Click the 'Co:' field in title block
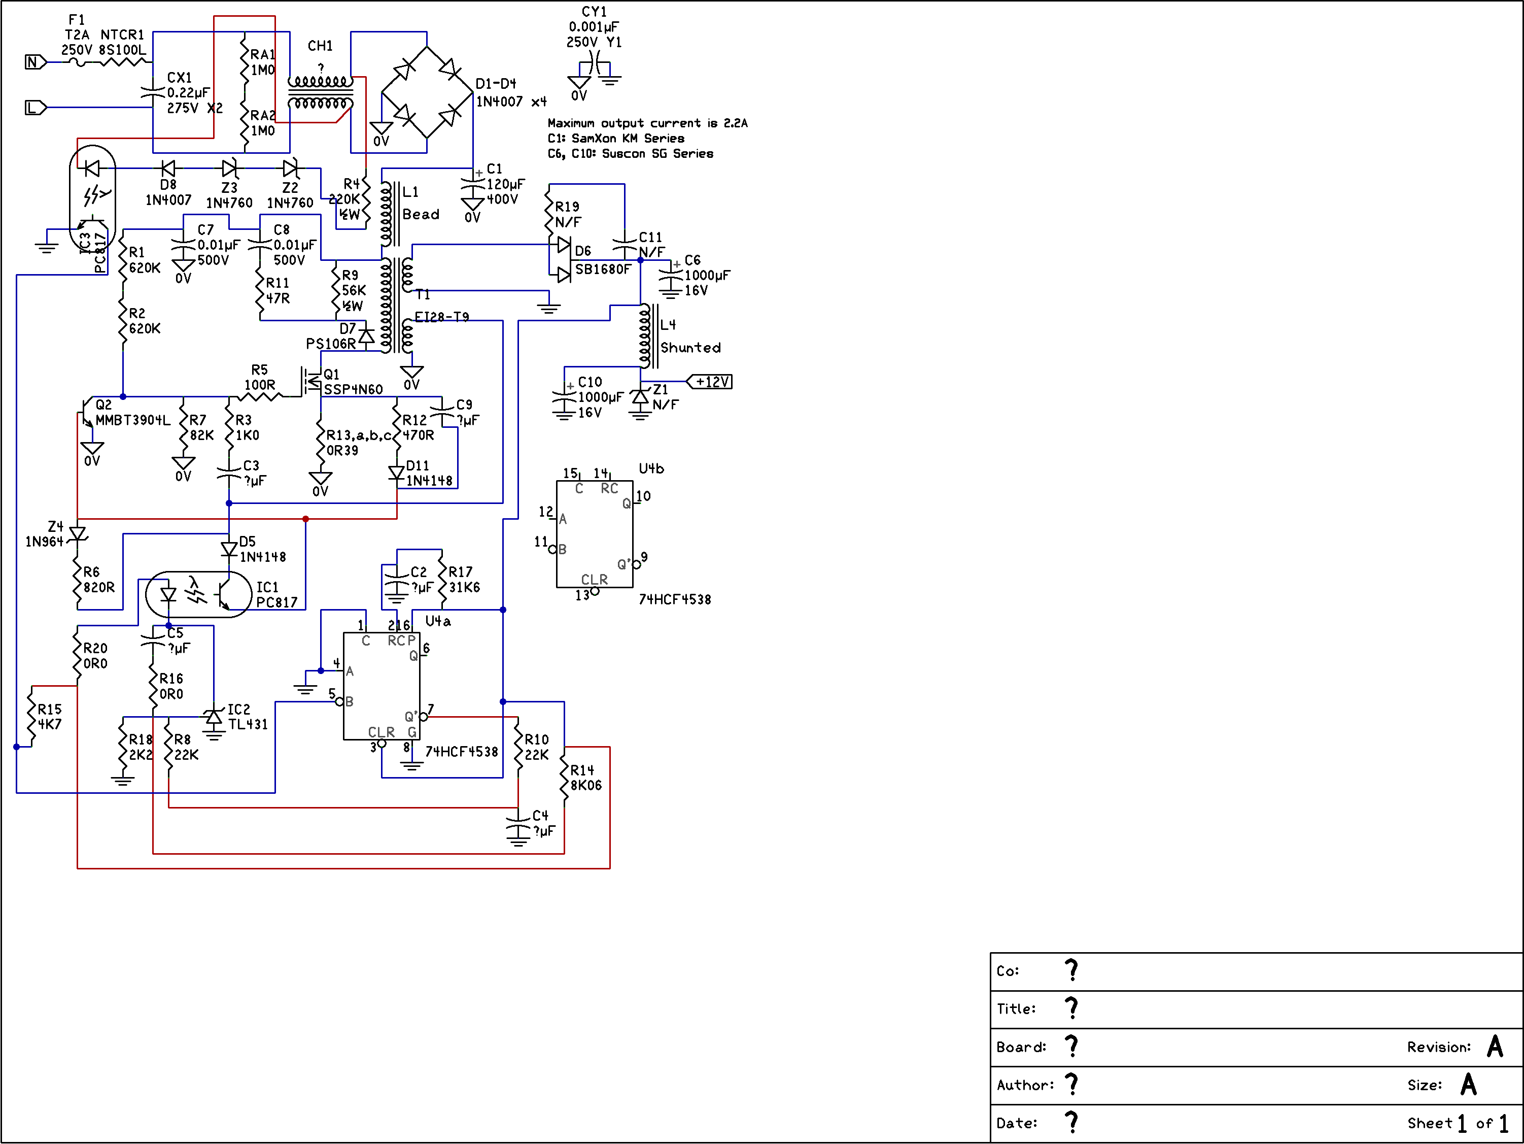1524x1144 pixels. coord(1256,972)
